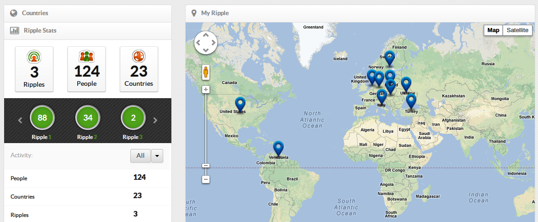Click Russia label on the map
Viewport: 538px width, 222px height.
[x=488, y=64]
